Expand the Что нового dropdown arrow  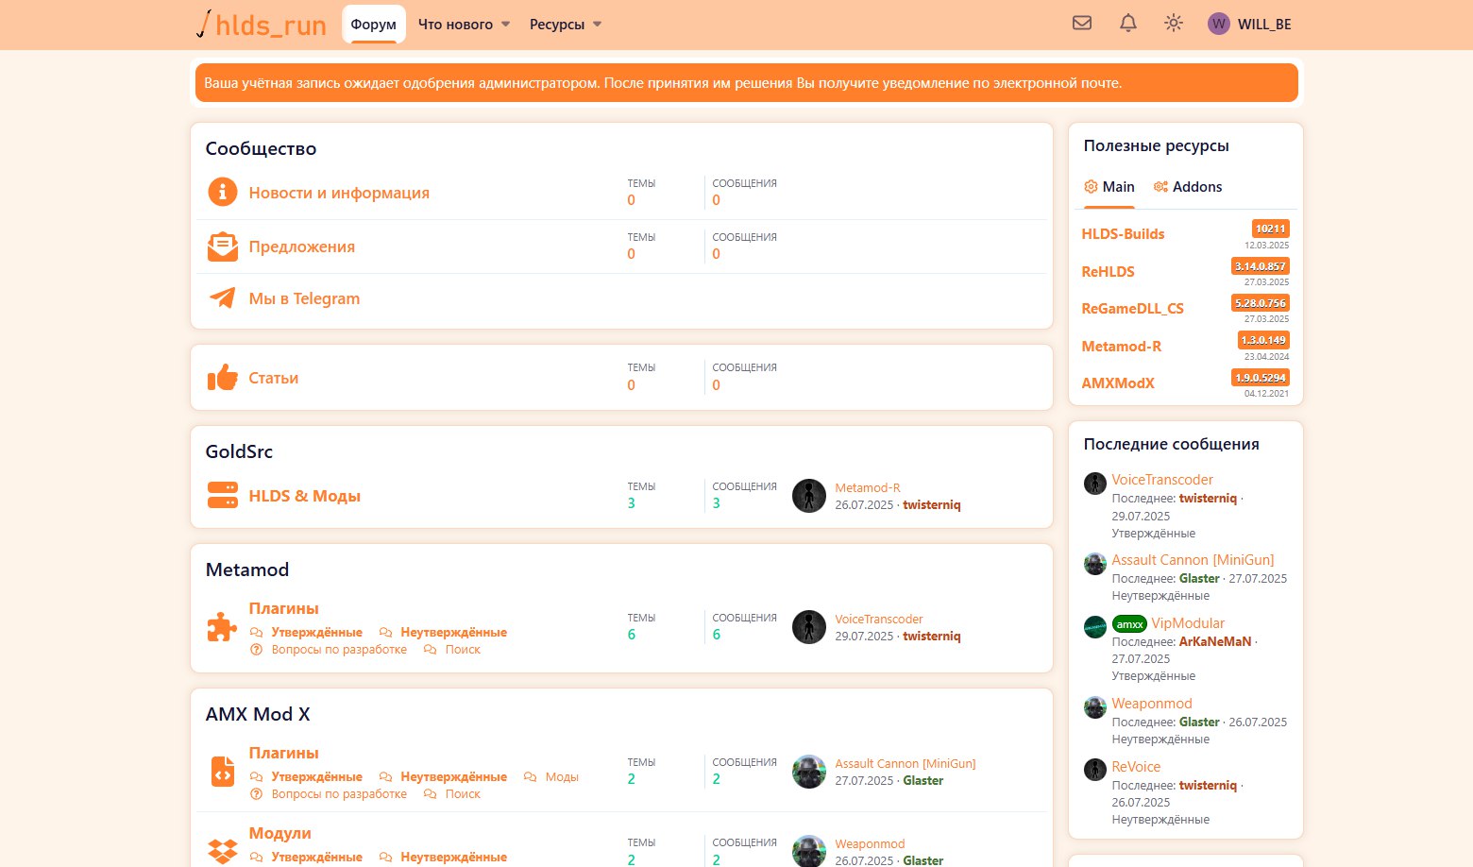tap(505, 25)
